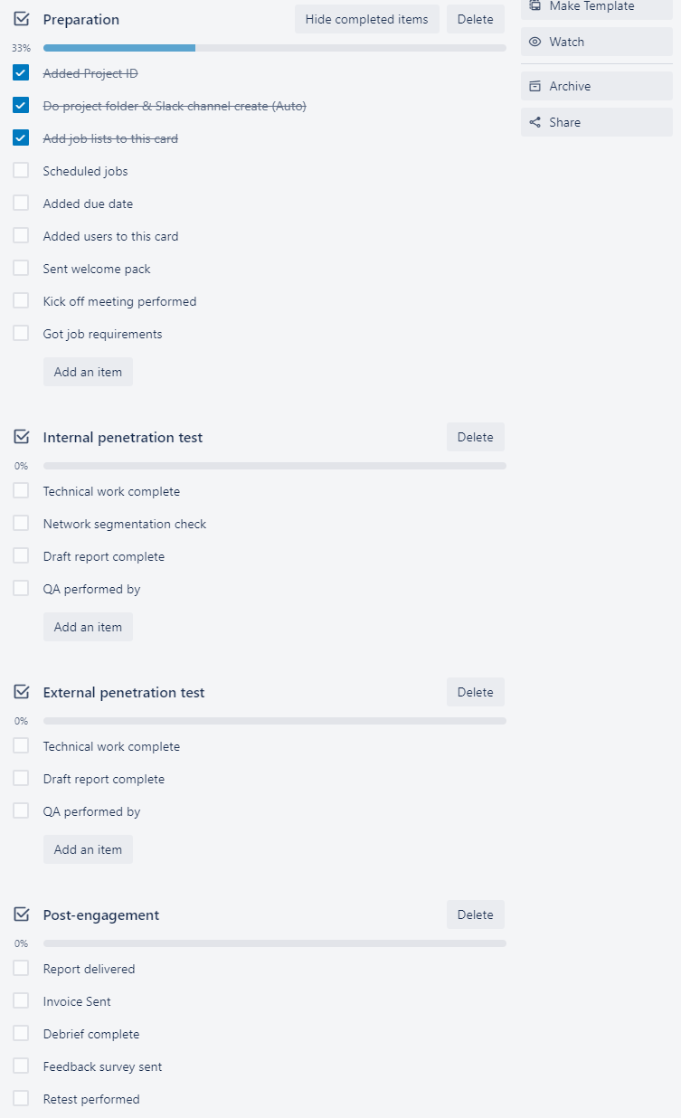Viewport: 681px width, 1118px height.
Task: Check the Report delivered item
Action: [x=20, y=967]
